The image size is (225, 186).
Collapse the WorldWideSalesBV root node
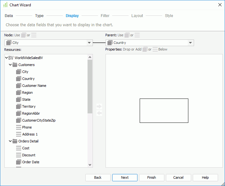coord(7,58)
